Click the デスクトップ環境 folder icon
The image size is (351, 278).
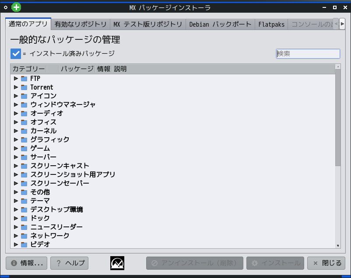click(24, 209)
